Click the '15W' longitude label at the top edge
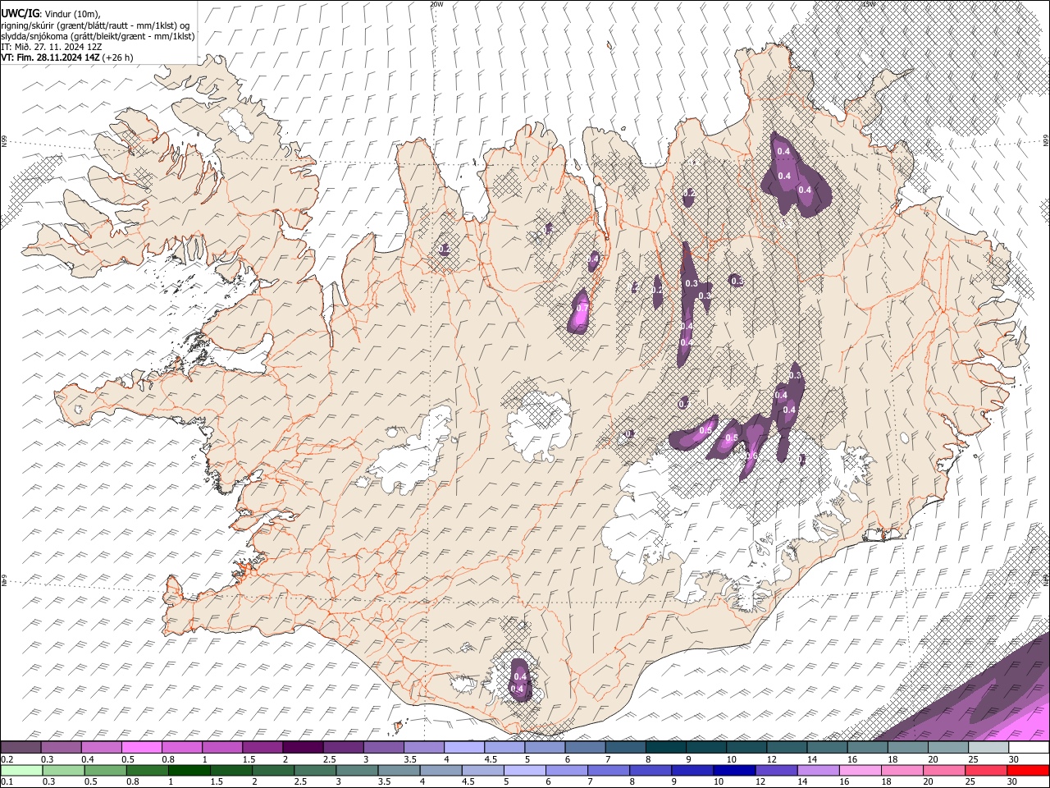This screenshot has height=788, width=1050. click(869, 4)
